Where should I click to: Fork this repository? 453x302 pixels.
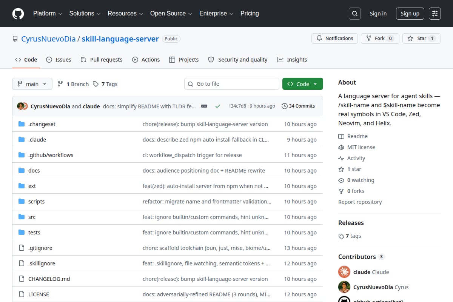pos(380,39)
